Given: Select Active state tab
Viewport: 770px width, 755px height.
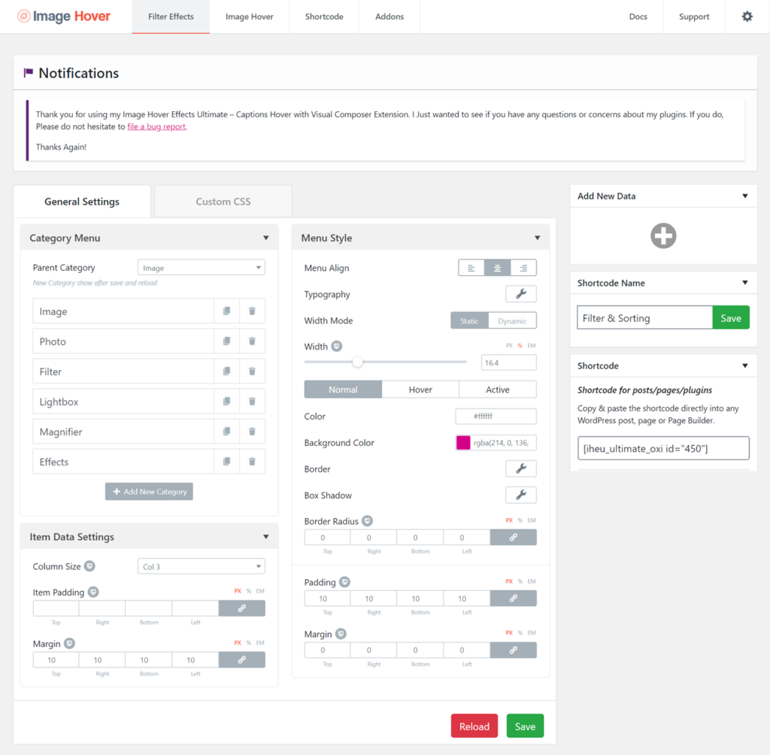Looking at the screenshot, I should (498, 390).
